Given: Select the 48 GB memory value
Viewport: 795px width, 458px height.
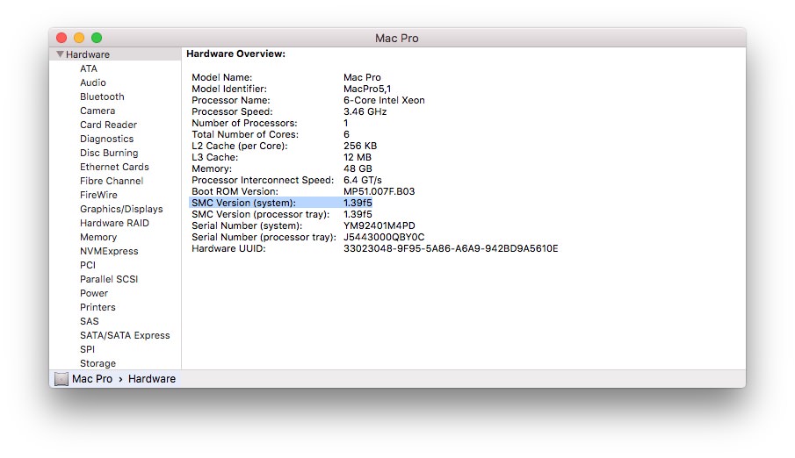Looking at the screenshot, I should 358,168.
